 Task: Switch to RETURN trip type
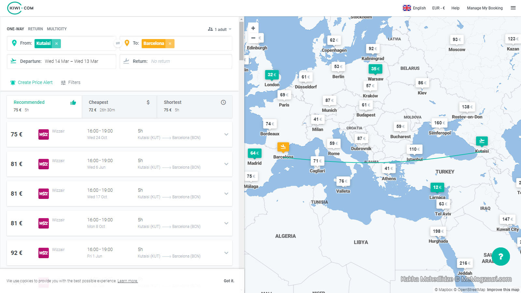point(35,29)
